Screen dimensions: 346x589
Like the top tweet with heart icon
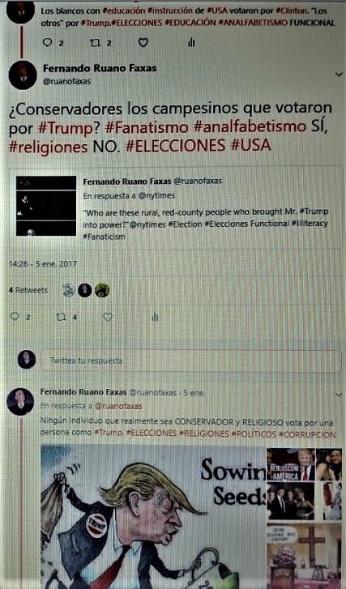(x=143, y=43)
